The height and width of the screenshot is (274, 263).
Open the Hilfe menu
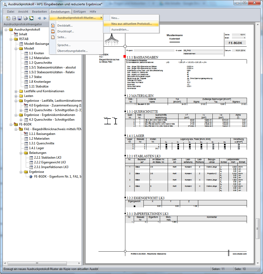coord(93,12)
